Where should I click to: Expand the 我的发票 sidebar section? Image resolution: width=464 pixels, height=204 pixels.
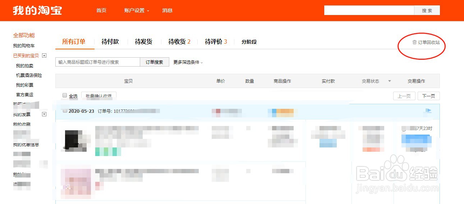coord(44,114)
